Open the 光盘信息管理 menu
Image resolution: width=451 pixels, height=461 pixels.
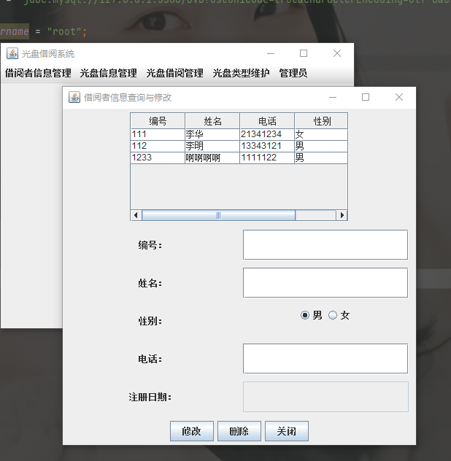pyautogui.click(x=109, y=73)
